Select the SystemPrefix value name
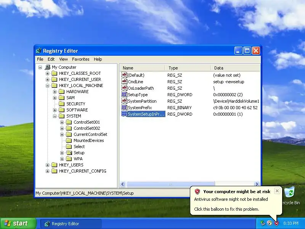This screenshot has width=305, height=229. [140, 108]
